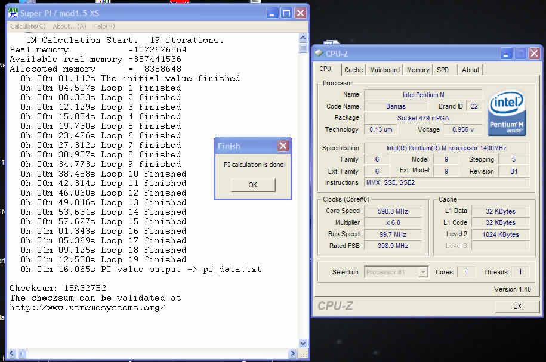Click the Super PI resize grip corner
Viewport: 546px width, 362px height.
click(x=303, y=354)
